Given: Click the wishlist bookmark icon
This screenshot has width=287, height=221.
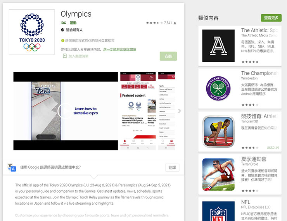Looking at the screenshot, I should pyautogui.click(x=65, y=56).
